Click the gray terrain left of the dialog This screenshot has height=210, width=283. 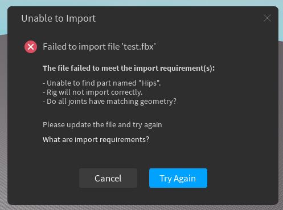(x=3, y=122)
